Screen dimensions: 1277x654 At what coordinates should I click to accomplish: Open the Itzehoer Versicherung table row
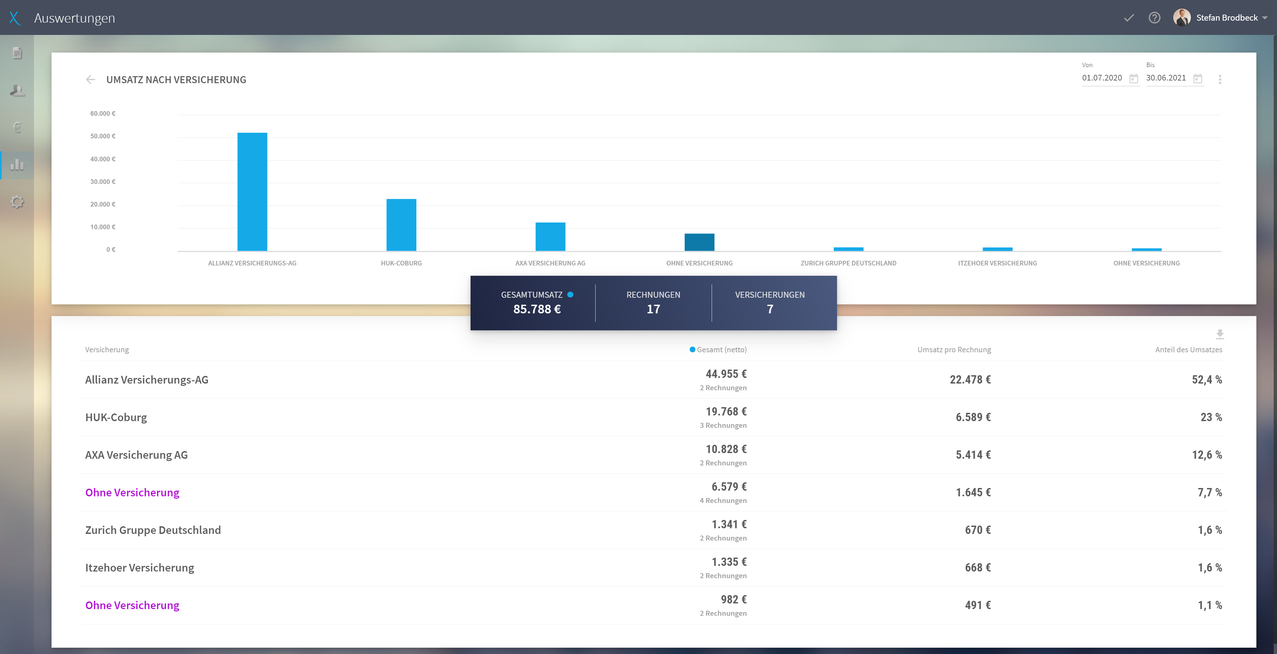point(653,568)
